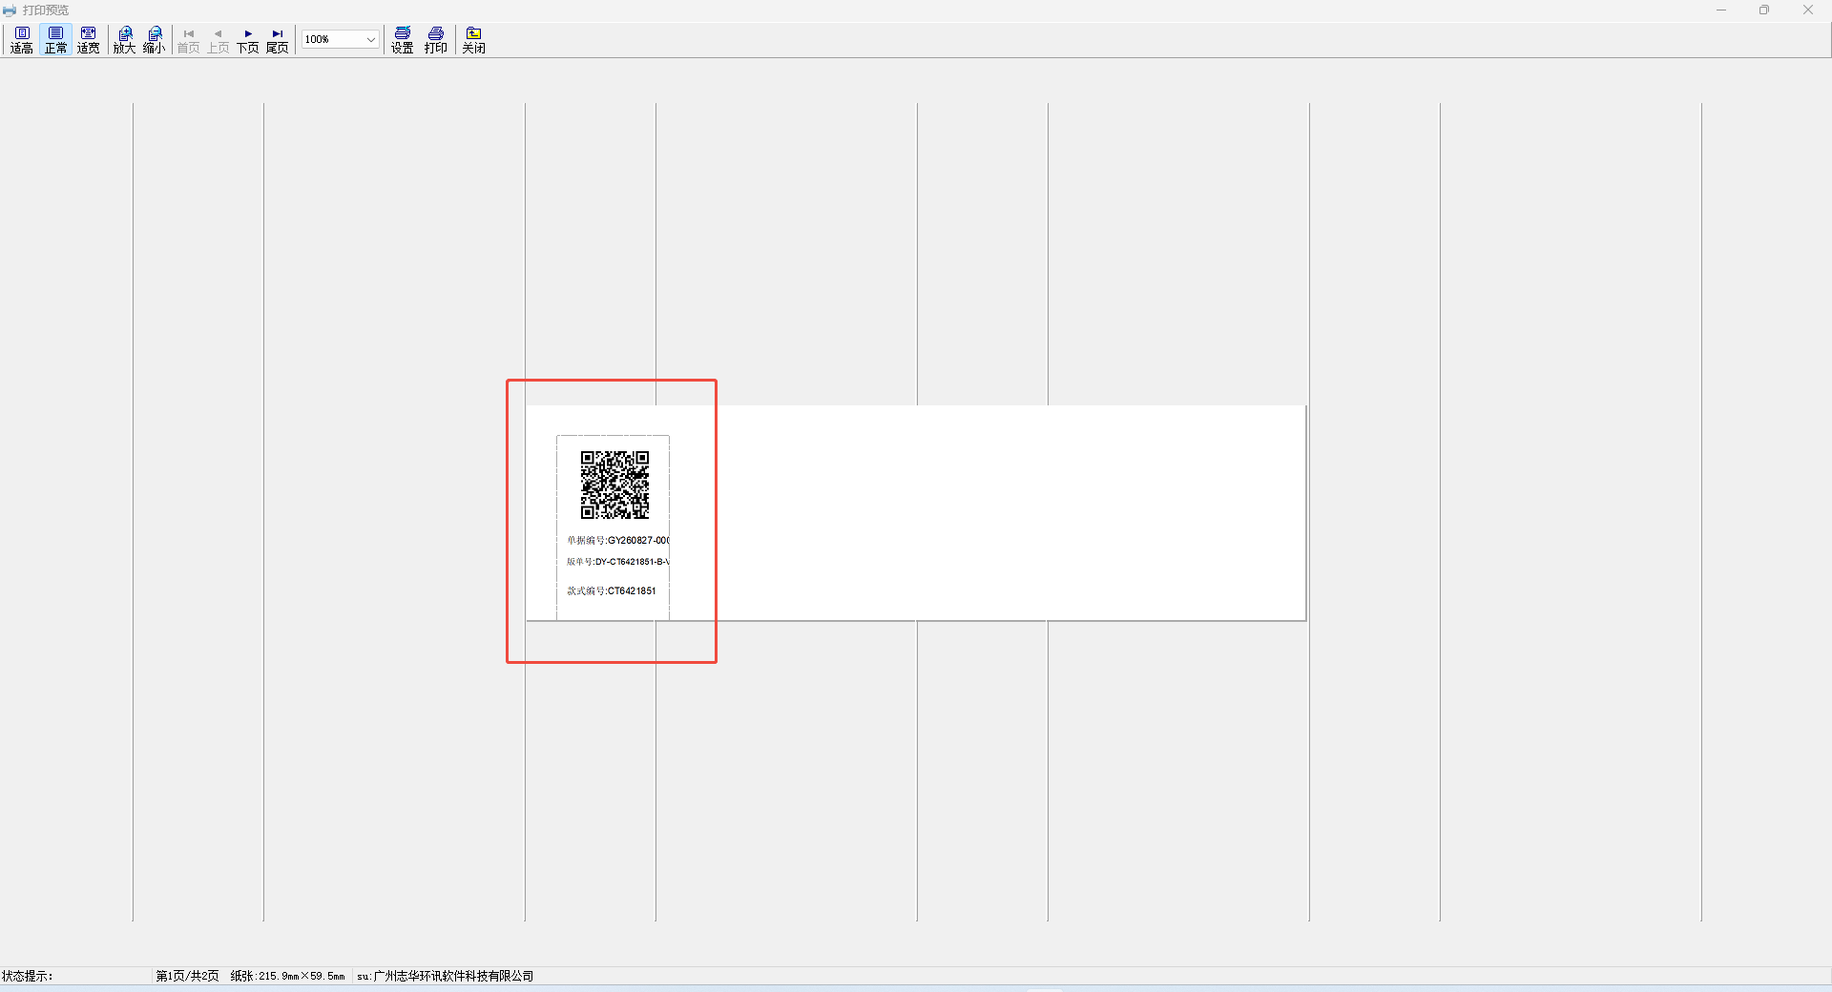Close the preview with 关闭 icon

(474, 40)
